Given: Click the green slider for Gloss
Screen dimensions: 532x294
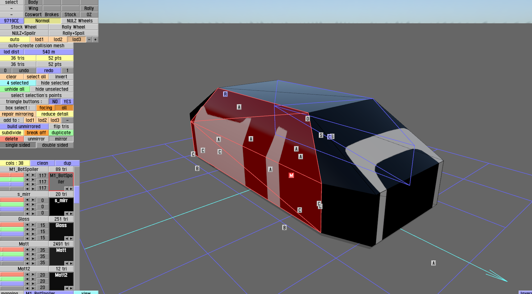Looking at the screenshot, I should coord(12,229).
